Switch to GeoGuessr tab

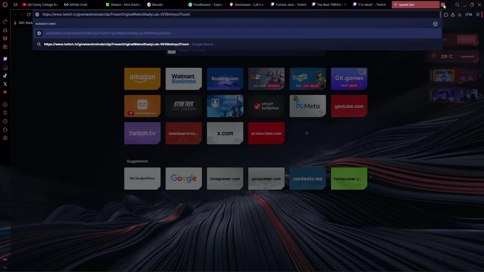point(247,5)
